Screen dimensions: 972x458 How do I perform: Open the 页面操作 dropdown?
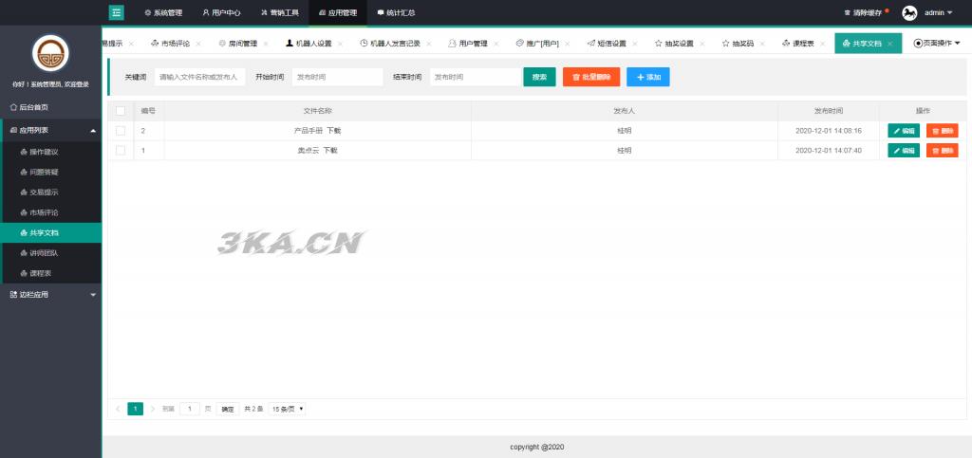(x=937, y=44)
